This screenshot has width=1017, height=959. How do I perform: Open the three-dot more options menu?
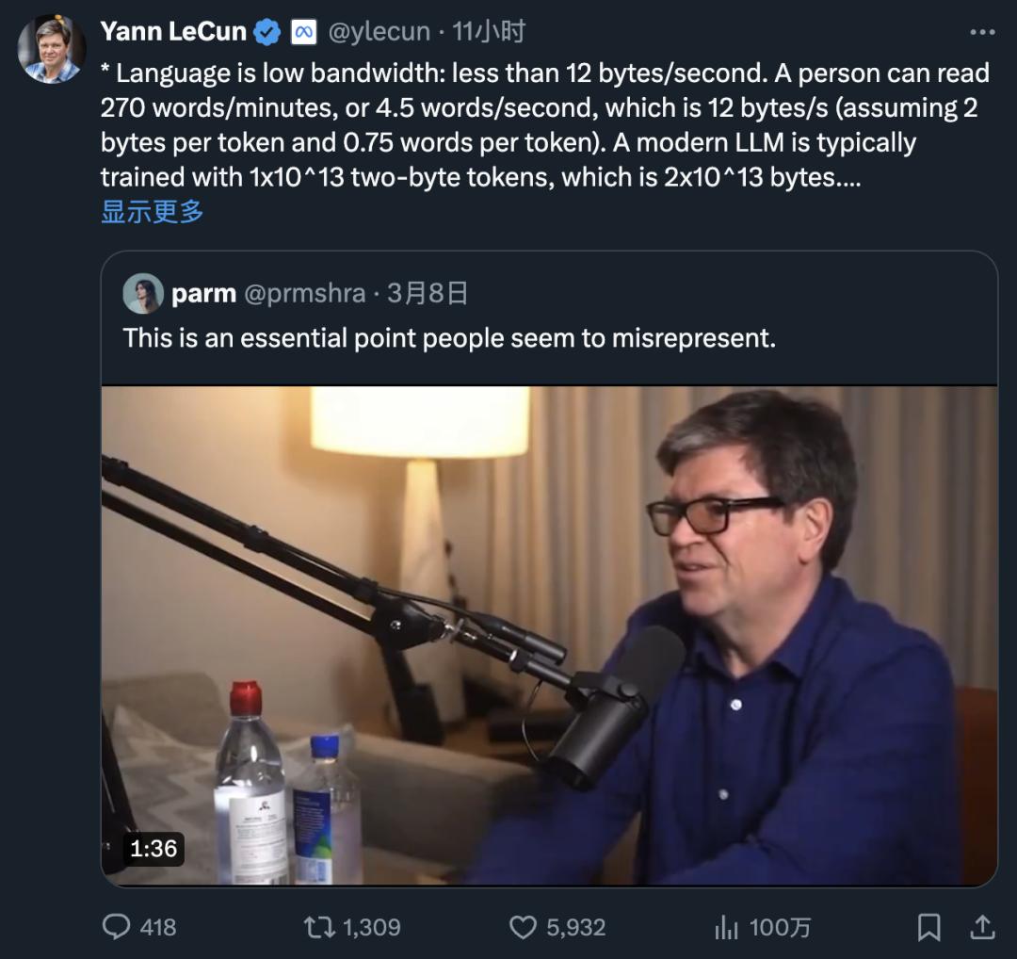[x=982, y=32]
